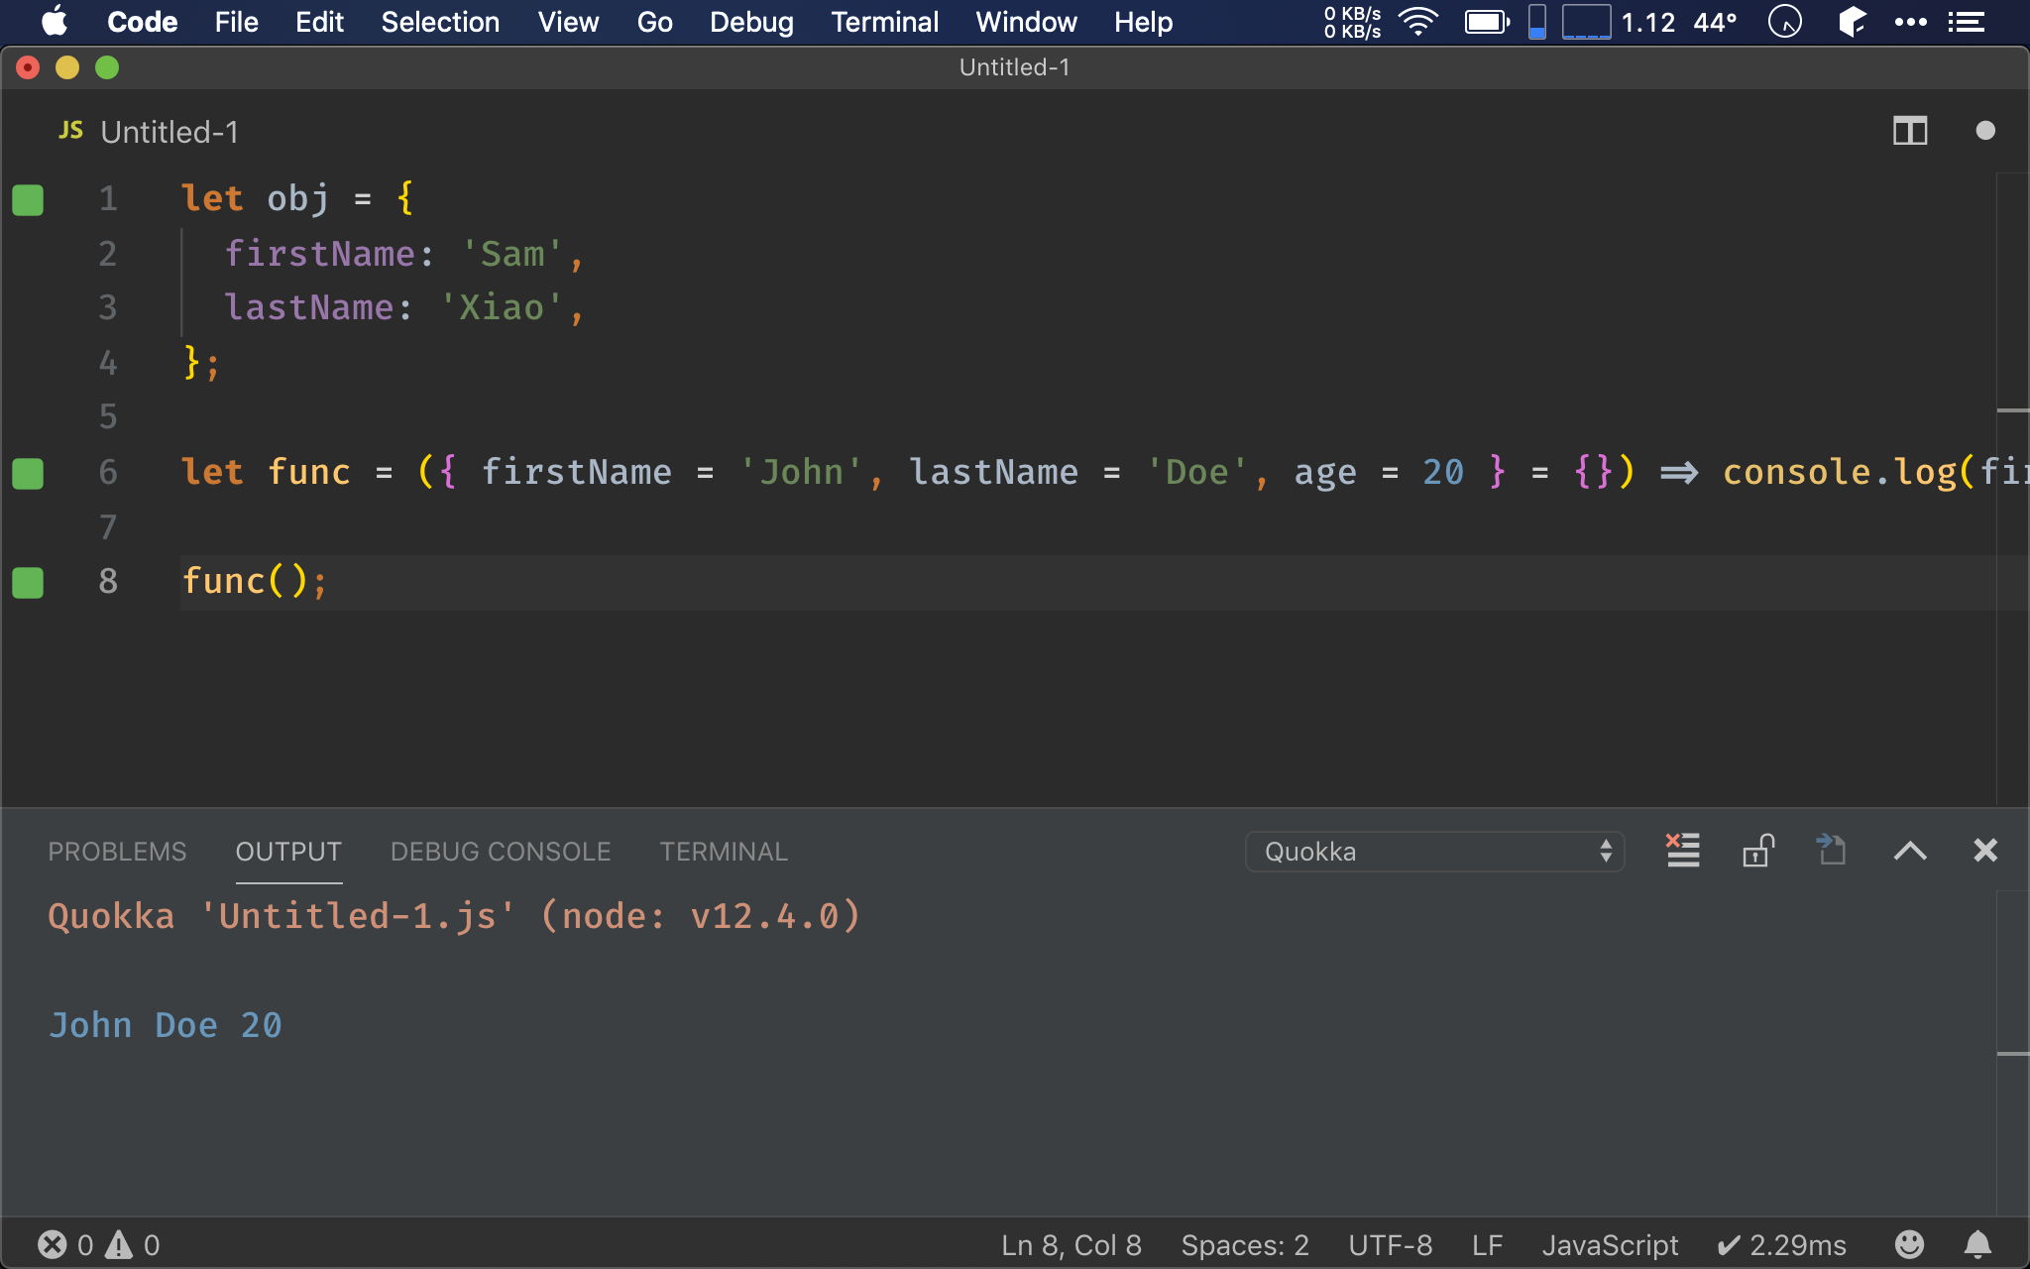2030x1269 pixels.
Task: Open the Selection menu
Action: click(x=440, y=21)
